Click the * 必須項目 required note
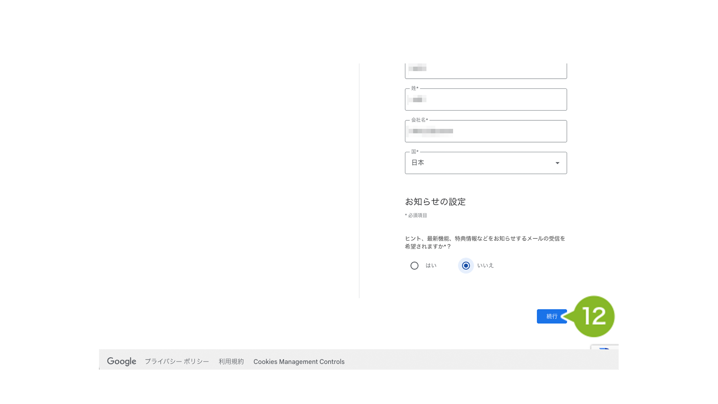The width and height of the screenshot is (718, 404). pos(416,215)
